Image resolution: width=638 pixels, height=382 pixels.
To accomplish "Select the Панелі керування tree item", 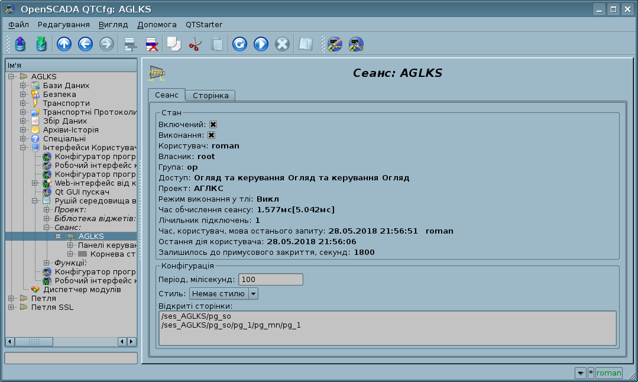I will [x=107, y=245].
